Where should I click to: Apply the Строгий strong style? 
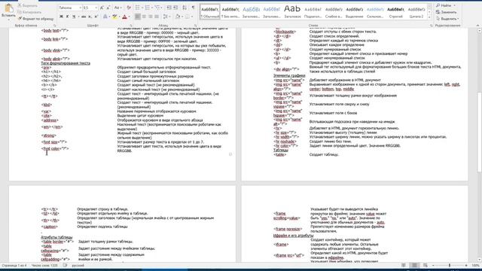(395, 12)
